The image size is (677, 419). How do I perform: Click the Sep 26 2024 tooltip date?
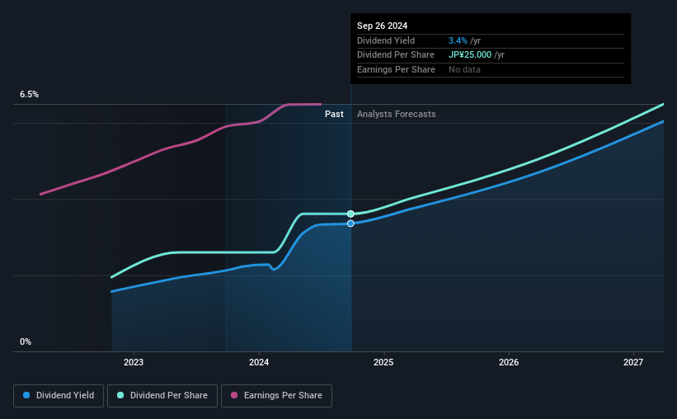click(x=382, y=26)
